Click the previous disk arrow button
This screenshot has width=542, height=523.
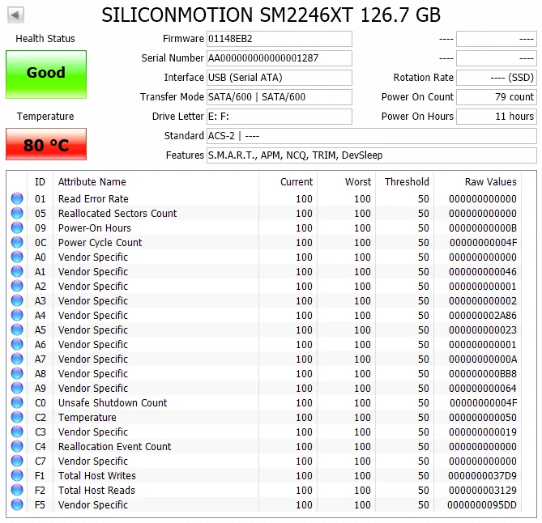[x=15, y=15]
